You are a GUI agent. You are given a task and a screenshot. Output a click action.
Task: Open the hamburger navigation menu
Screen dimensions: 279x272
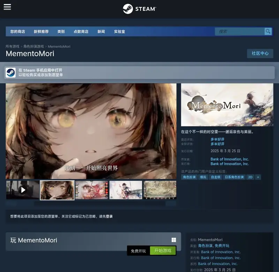pos(7,7)
